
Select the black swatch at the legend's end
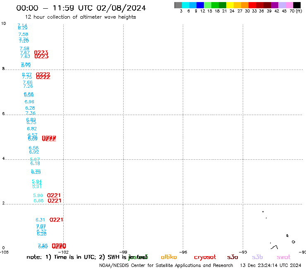tap(296, 5)
